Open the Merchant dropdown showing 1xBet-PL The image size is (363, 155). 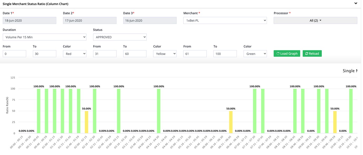click(x=225, y=21)
